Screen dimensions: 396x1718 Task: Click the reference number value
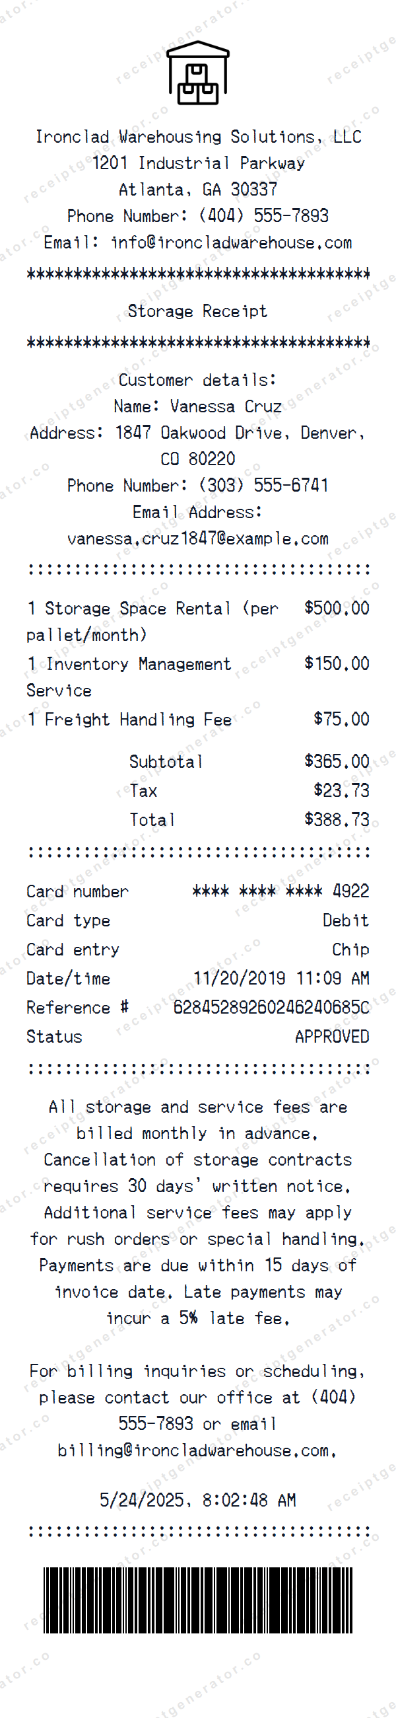point(271,1008)
